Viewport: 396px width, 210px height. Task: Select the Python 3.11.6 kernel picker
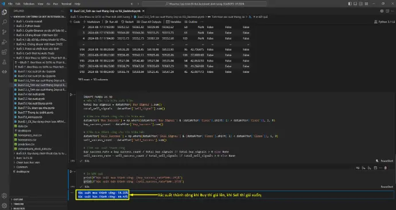384,22
